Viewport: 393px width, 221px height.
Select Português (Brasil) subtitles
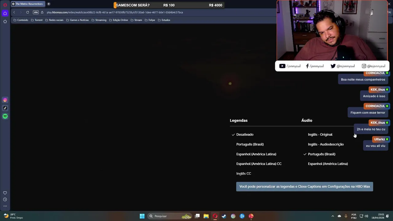tap(250, 144)
